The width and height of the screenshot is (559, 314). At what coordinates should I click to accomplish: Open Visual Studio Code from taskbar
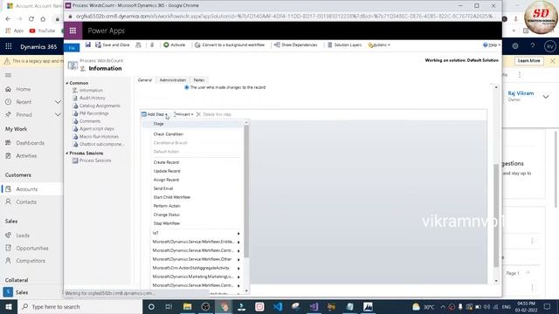(x=278, y=306)
